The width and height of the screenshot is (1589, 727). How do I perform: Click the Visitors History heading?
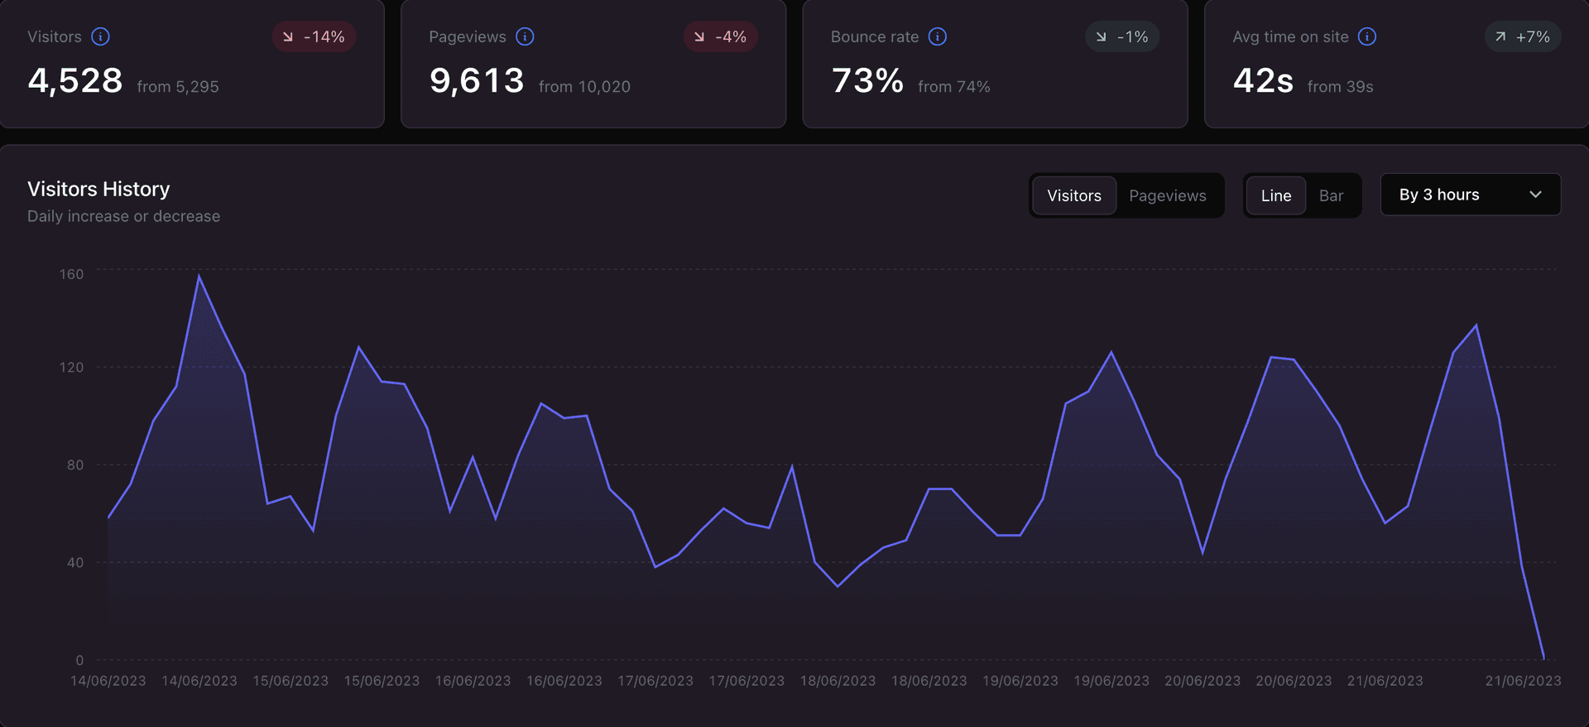tap(98, 189)
